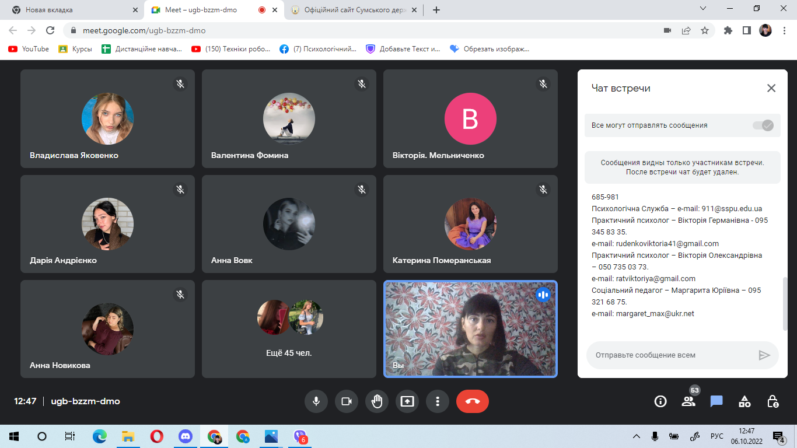Toggle 'Все могут отправлять сообщения' switch
Viewport: 797px width, 448px height.
(x=763, y=125)
